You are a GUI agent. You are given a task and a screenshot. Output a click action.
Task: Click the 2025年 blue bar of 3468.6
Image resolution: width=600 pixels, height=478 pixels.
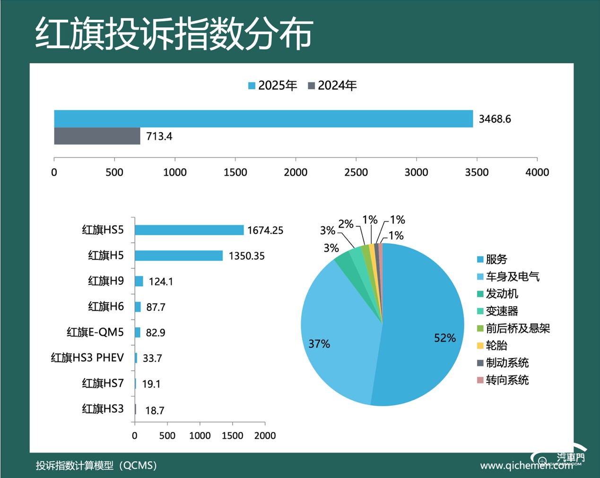263,119
